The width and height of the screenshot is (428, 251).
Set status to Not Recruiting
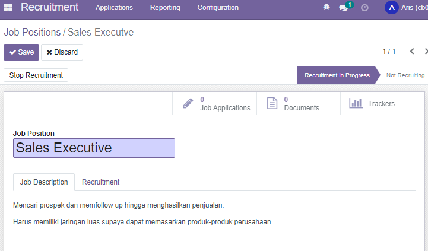(x=405, y=75)
